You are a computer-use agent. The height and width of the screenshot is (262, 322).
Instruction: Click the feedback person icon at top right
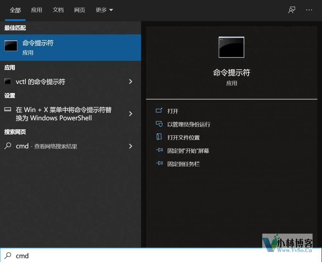pos(291,10)
